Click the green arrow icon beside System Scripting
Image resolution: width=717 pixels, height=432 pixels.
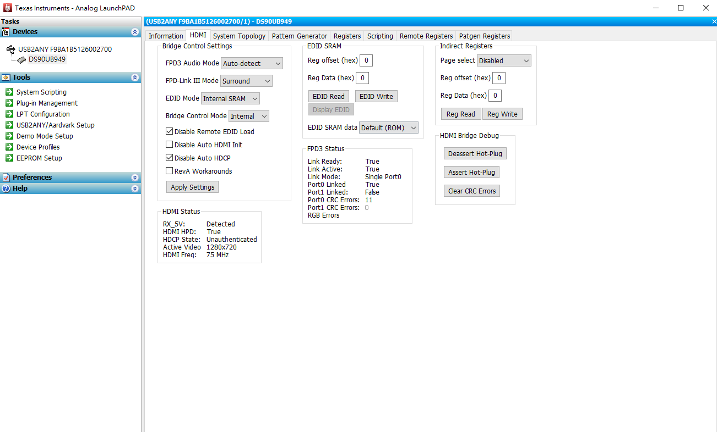click(x=9, y=92)
